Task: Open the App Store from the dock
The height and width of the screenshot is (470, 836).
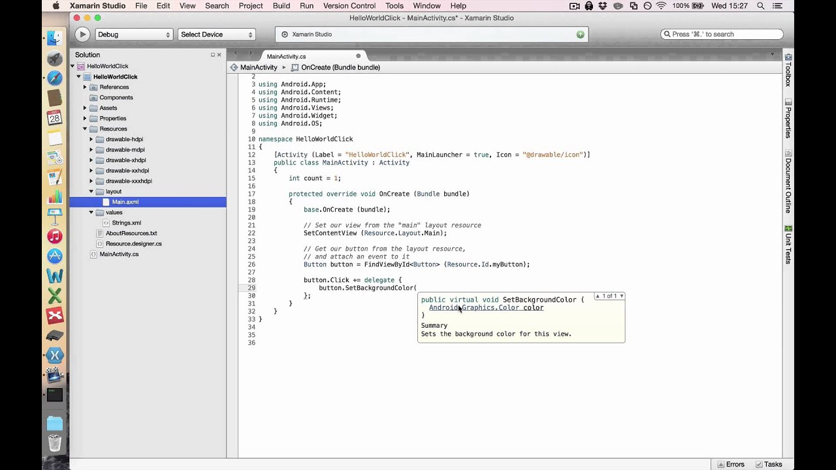Action: coord(55,256)
